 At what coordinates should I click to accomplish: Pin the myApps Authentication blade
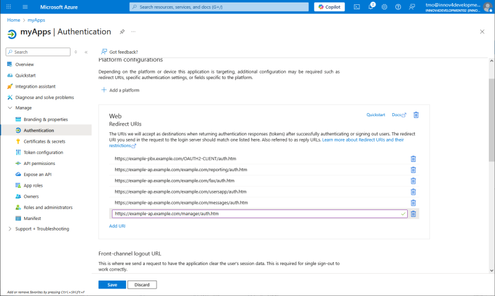pyautogui.click(x=122, y=32)
